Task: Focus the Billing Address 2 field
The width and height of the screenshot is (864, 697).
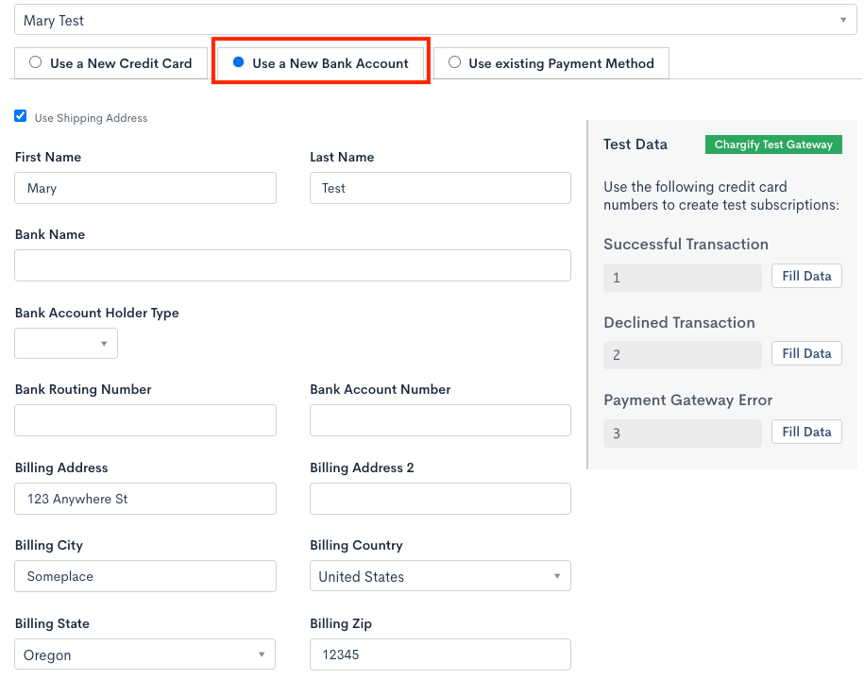Action: pyautogui.click(x=440, y=499)
